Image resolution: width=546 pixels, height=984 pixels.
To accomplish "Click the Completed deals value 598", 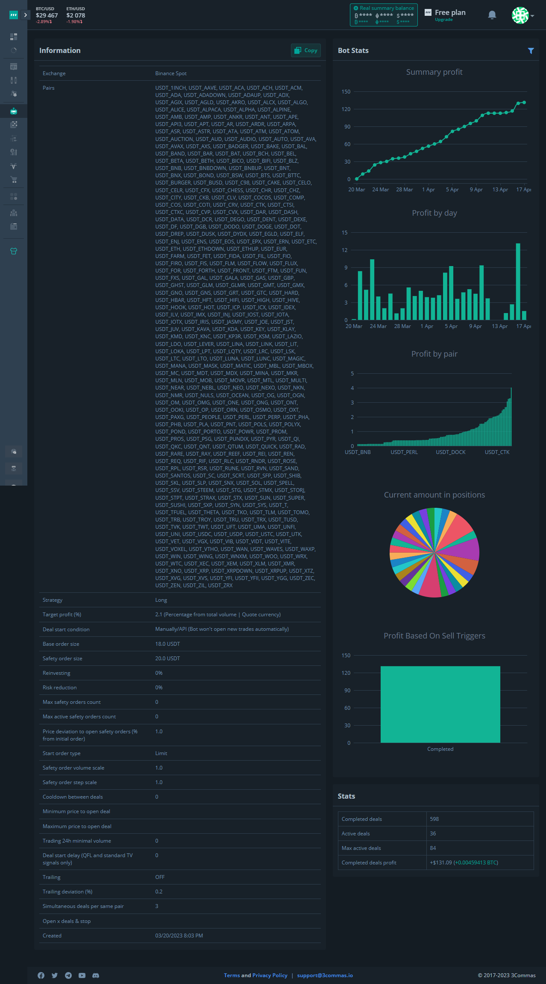I will 434,819.
